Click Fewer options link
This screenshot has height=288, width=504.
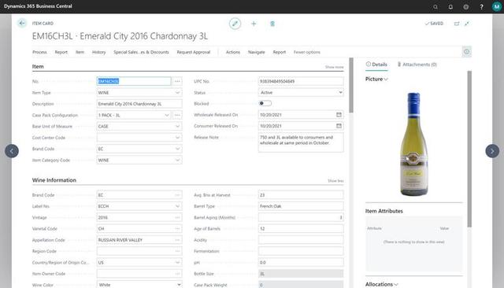[x=306, y=52]
